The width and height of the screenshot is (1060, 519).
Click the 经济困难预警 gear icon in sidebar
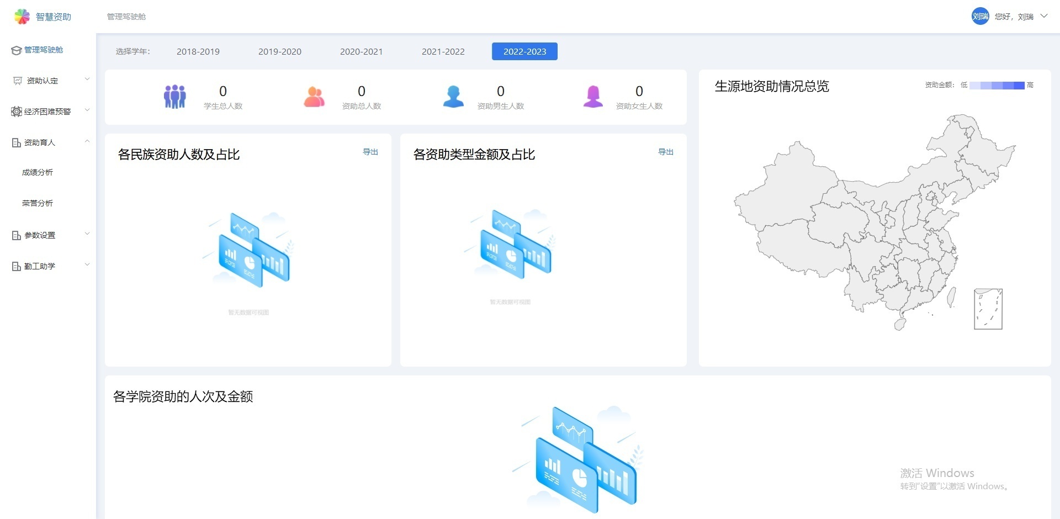pyautogui.click(x=17, y=112)
